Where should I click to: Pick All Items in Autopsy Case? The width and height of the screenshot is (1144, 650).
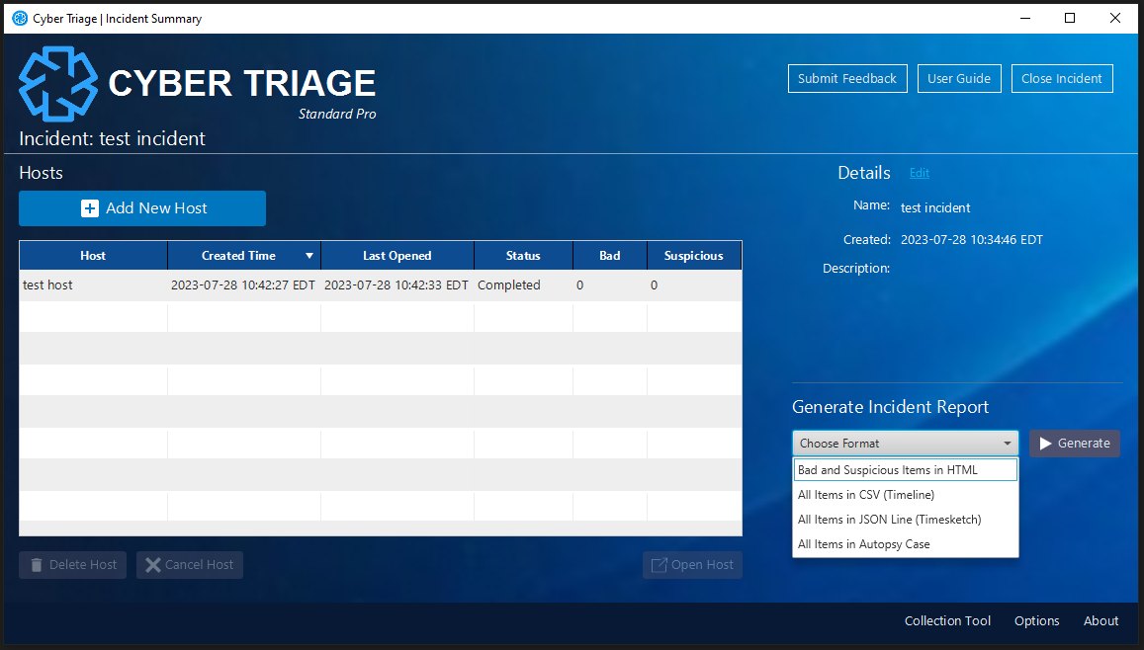[906, 544]
